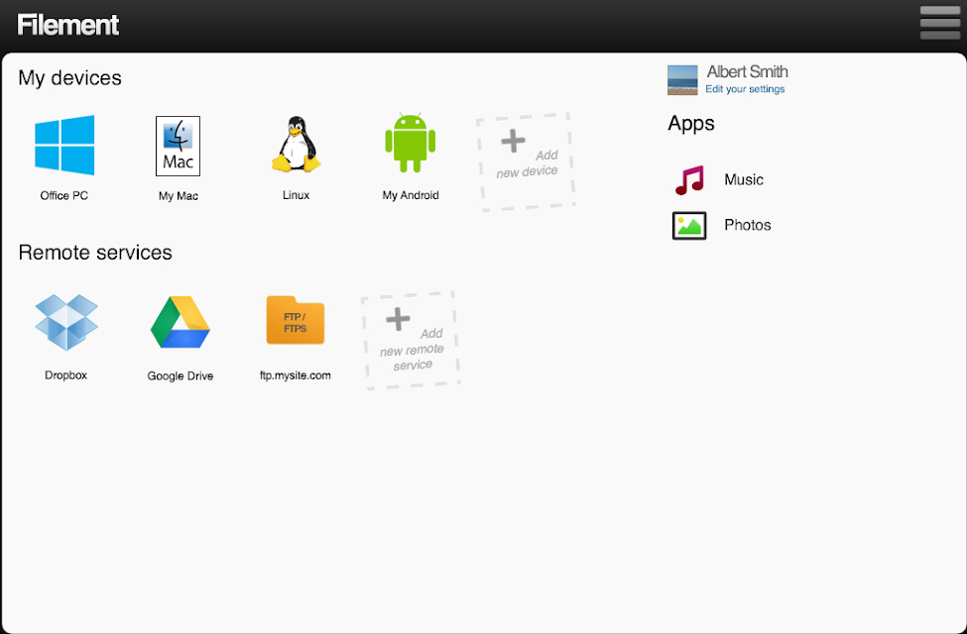This screenshot has height=634, width=967.
Task: Click the Office PC label text
Action: click(64, 195)
